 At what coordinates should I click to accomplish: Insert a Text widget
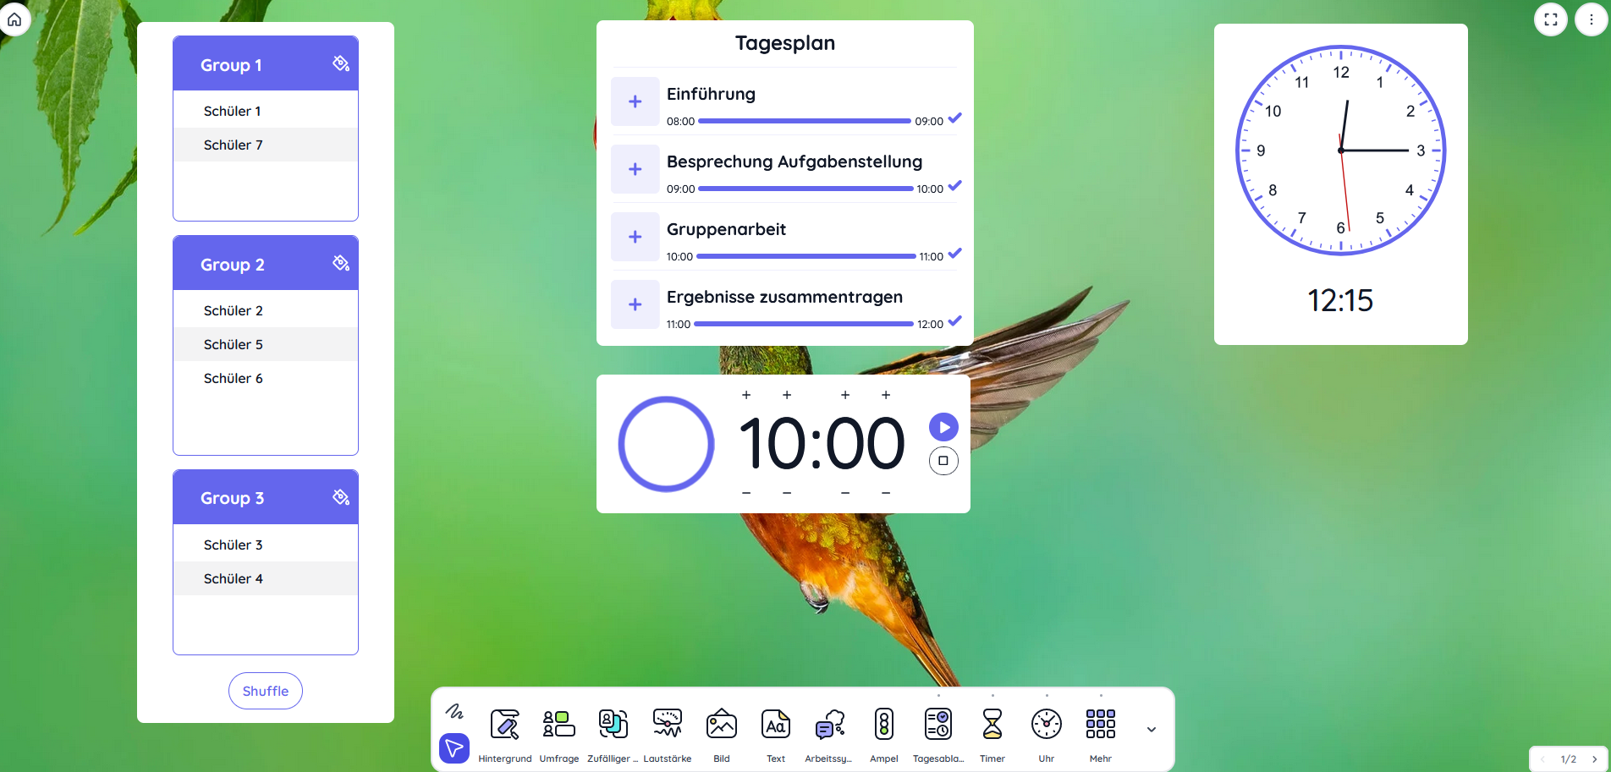pos(775,725)
